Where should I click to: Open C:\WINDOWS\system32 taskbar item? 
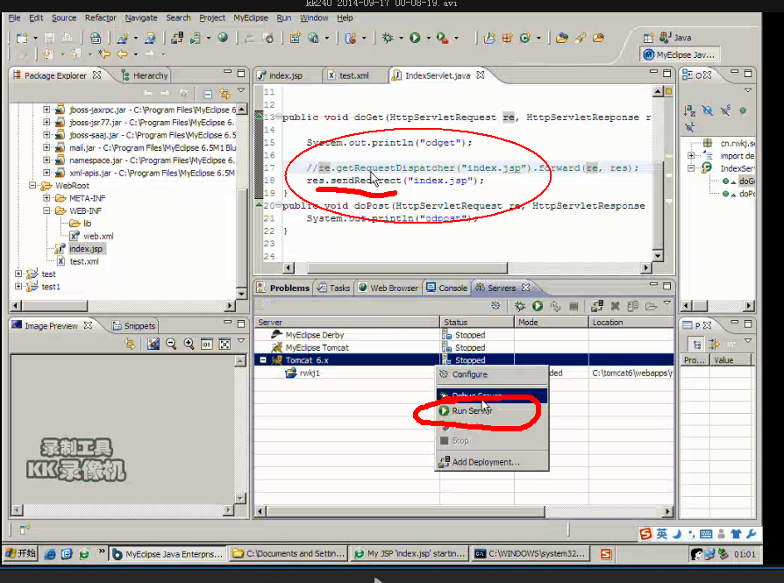531,554
